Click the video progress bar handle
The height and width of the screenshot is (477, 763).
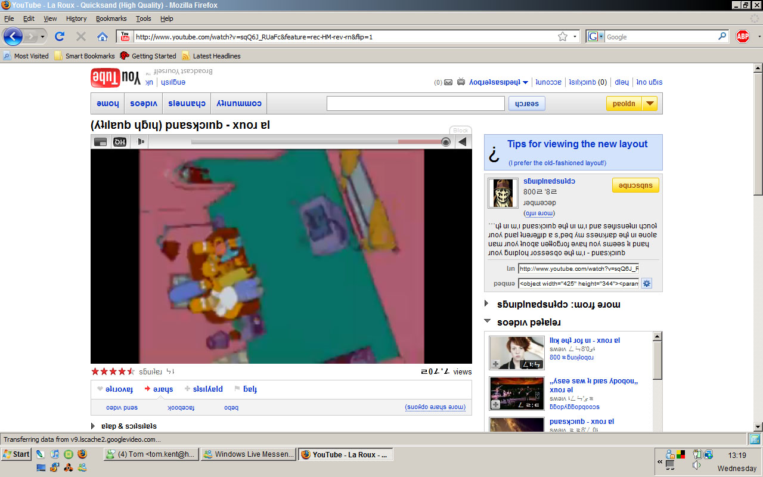point(446,142)
